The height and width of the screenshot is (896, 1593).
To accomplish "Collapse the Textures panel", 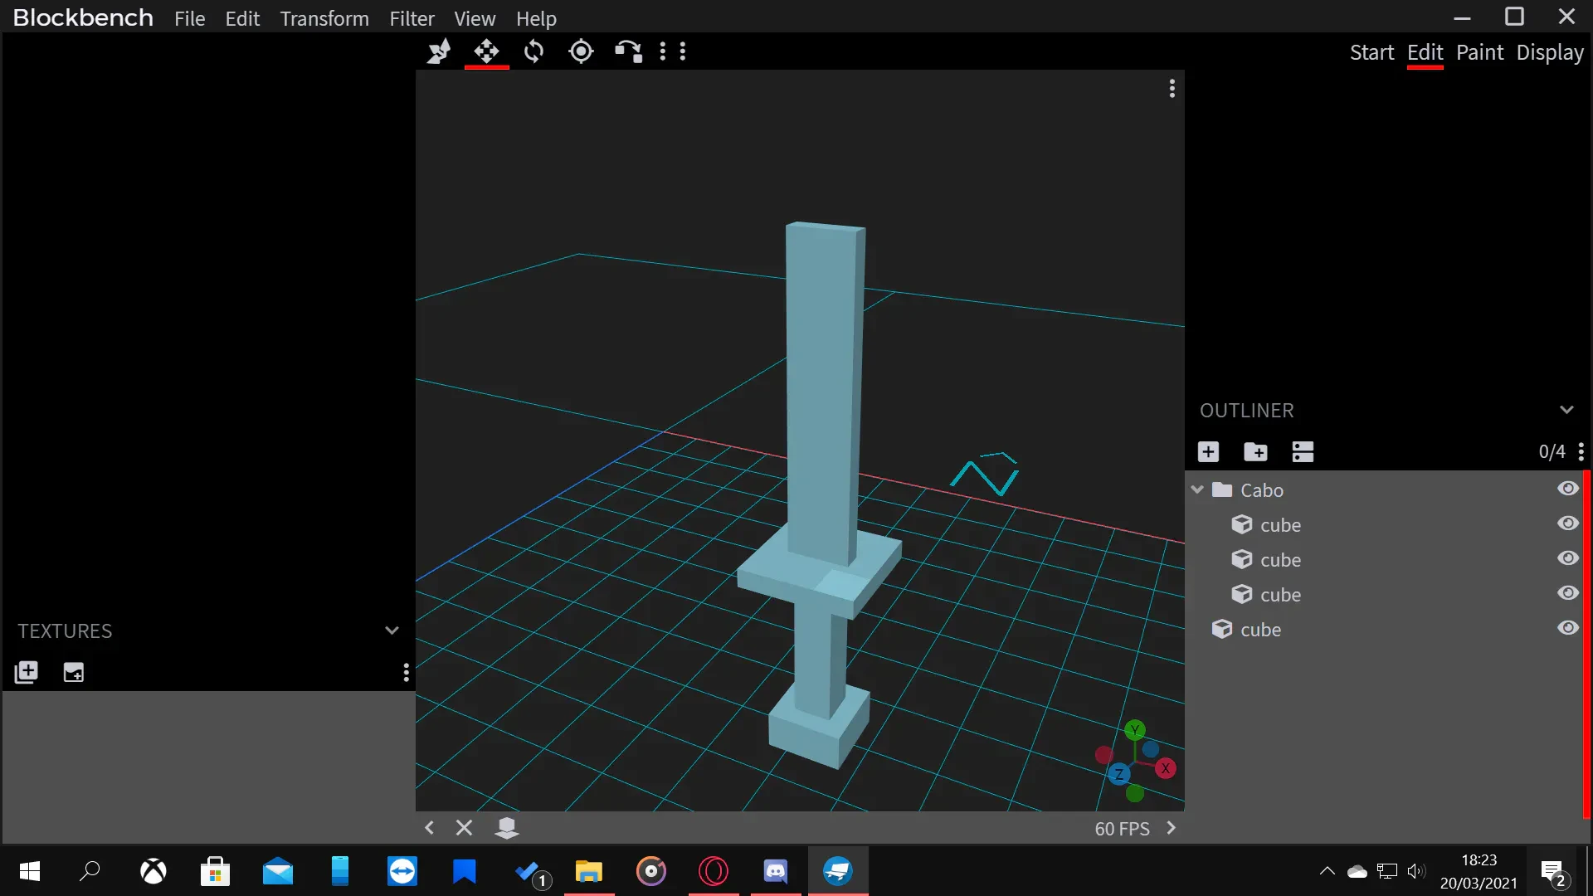I will (x=392, y=631).
